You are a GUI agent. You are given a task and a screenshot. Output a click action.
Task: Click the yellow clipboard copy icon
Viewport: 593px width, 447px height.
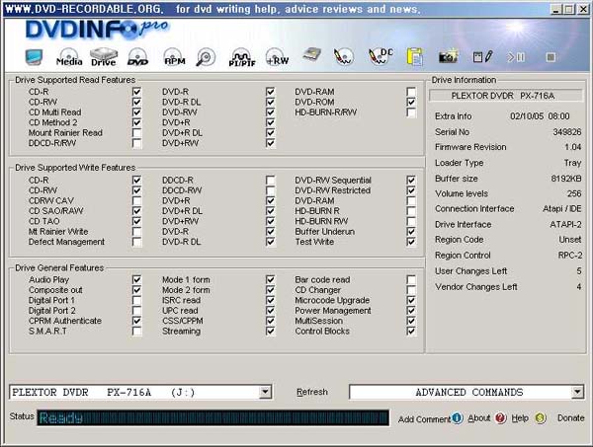(x=415, y=57)
